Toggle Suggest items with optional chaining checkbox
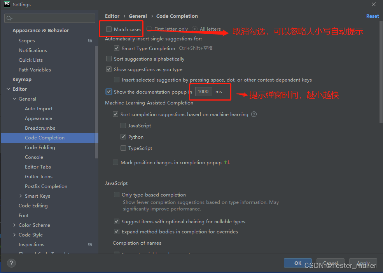The width and height of the screenshot is (383, 273). [117, 221]
